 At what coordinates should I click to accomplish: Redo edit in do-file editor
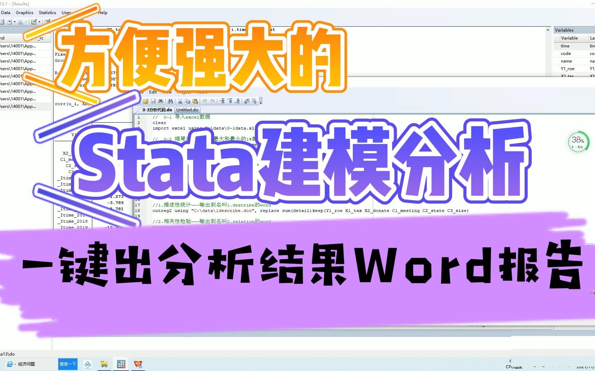click(x=212, y=101)
